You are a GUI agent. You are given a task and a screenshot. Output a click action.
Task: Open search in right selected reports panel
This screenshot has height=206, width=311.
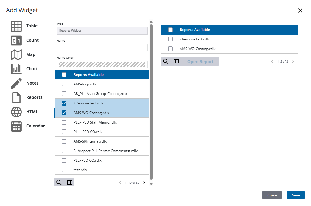[x=166, y=61]
